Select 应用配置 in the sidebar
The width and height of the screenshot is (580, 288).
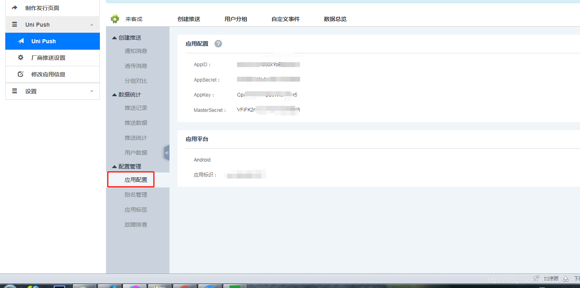pyautogui.click(x=136, y=180)
